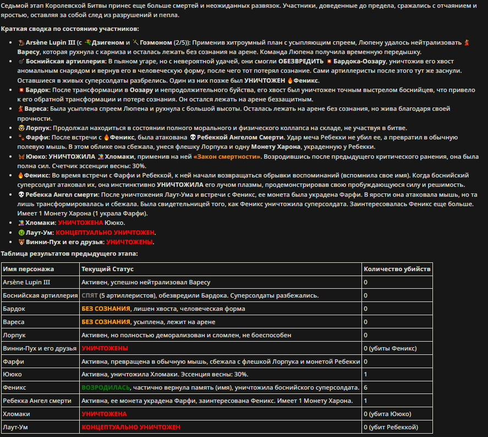
Task: Click the Феникс name cell in table
Action: coord(41,387)
